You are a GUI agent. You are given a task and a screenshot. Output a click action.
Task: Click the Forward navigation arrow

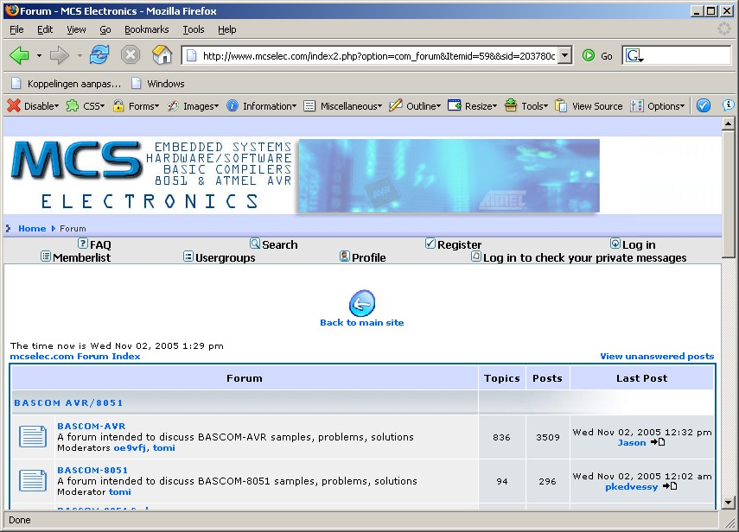pyautogui.click(x=60, y=55)
